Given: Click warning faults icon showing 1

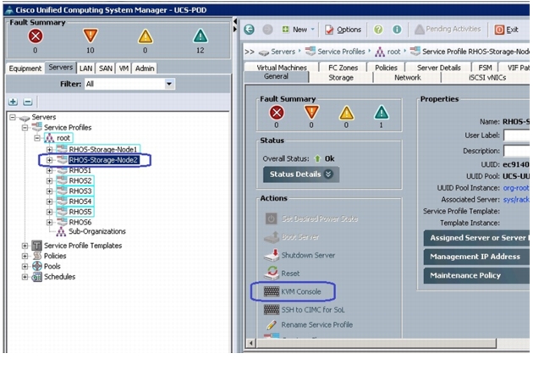Looking at the screenshot, I should coord(381,113).
